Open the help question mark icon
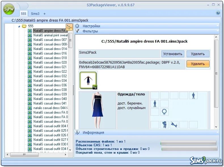The image size is (224, 167). pos(218,13)
